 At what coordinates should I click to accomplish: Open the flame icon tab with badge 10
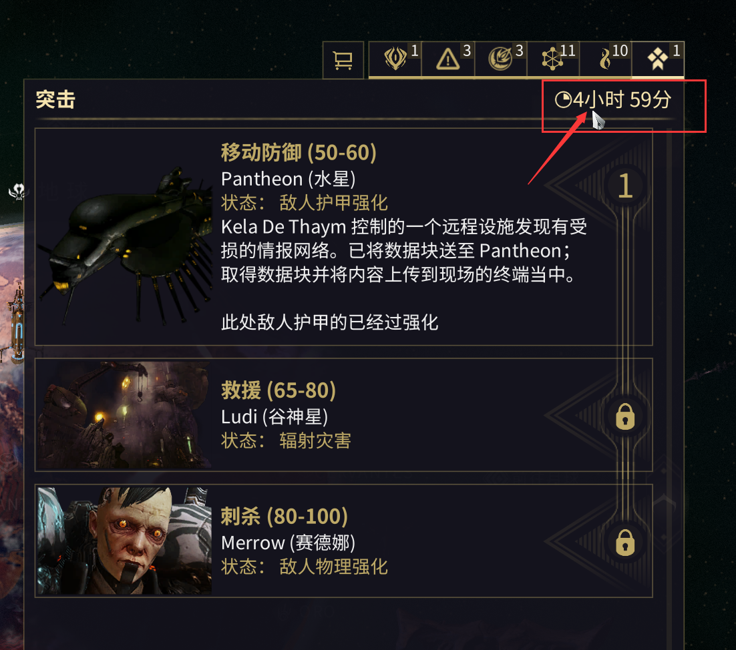[606, 59]
